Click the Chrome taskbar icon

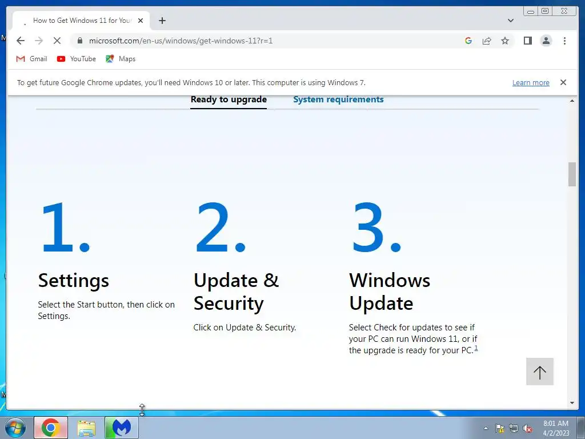51,428
